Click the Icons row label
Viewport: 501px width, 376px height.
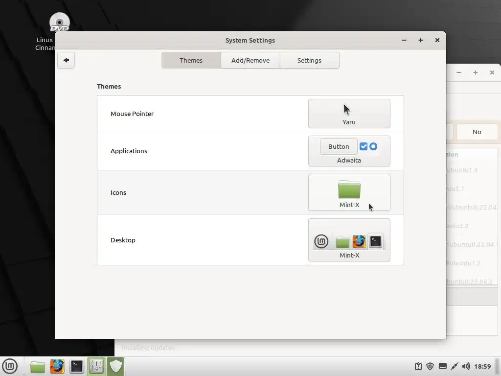click(118, 192)
